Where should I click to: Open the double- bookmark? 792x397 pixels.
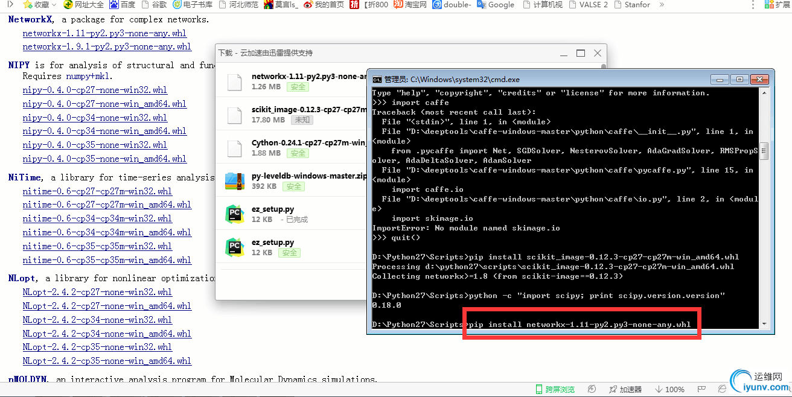(x=452, y=4)
